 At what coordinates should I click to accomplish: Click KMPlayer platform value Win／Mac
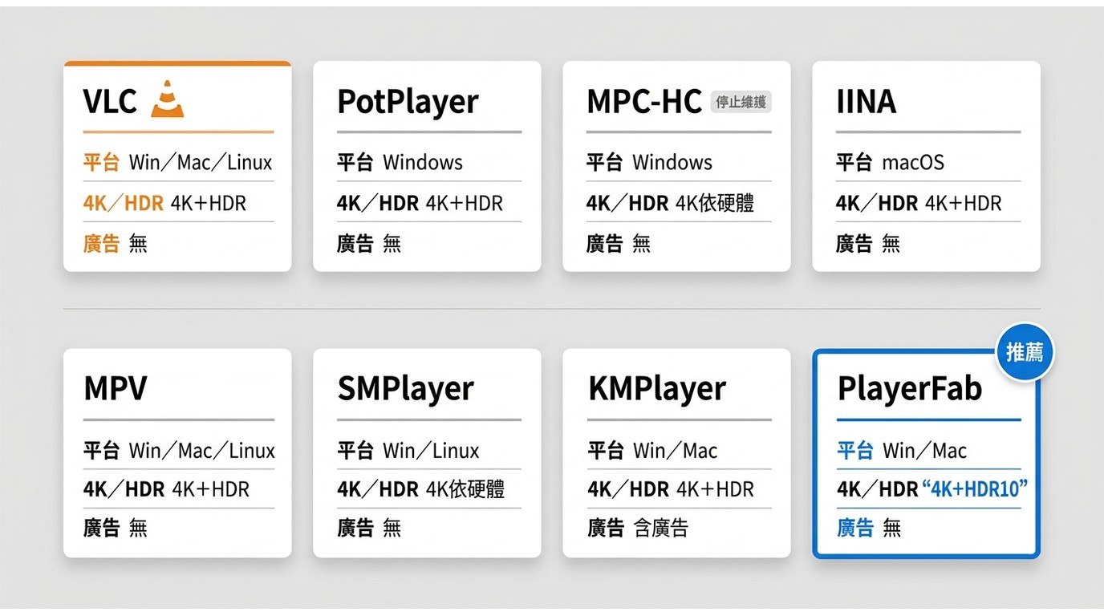pos(675,451)
